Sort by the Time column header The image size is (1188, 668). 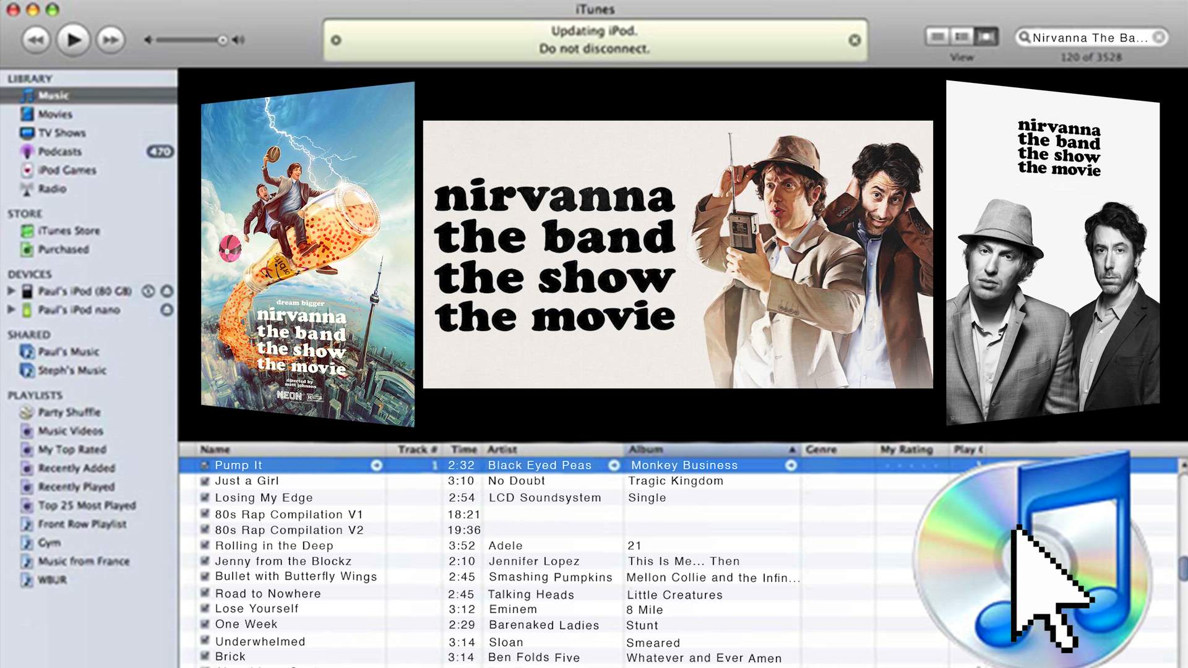click(x=463, y=450)
